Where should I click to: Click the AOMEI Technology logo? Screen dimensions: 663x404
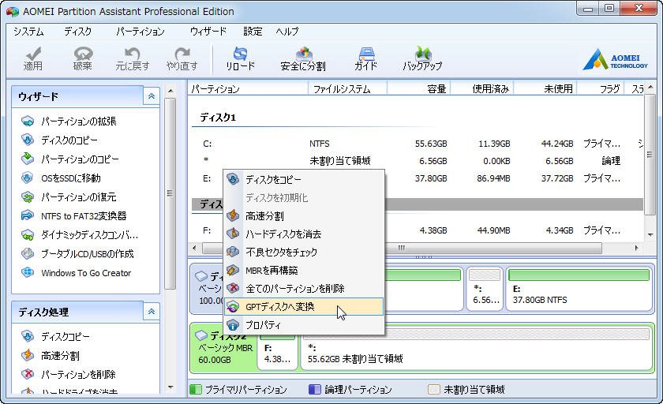pyautogui.click(x=615, y=59)
